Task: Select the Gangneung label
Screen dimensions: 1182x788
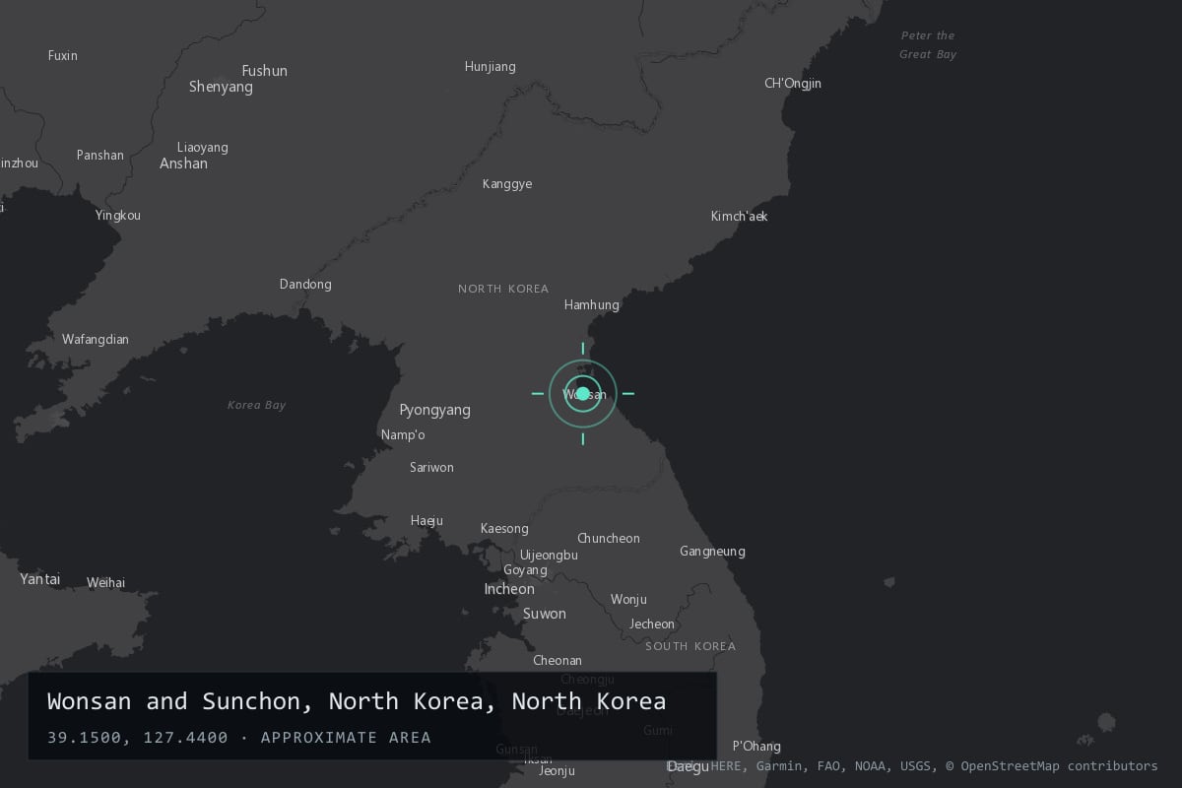Action: pyautogui.click(x=712, y=552)
